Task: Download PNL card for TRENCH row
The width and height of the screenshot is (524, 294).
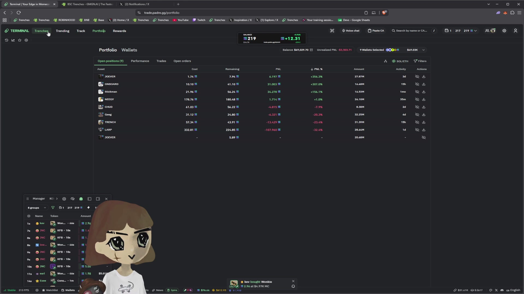Action: pyautogui.click(x=424, y=122)
